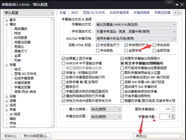Select the 字幕 tab
The height and width of the screenshot is (140, 186).
point(62,13)
